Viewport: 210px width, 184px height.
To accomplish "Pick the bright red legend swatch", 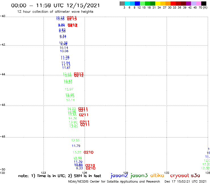I will pos(173,3).
